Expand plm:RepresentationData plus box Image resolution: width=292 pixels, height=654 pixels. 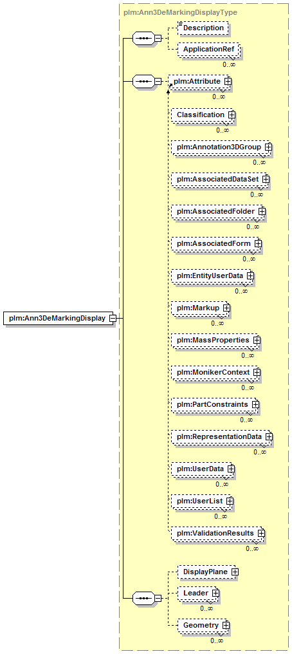(x=269, y=436)
